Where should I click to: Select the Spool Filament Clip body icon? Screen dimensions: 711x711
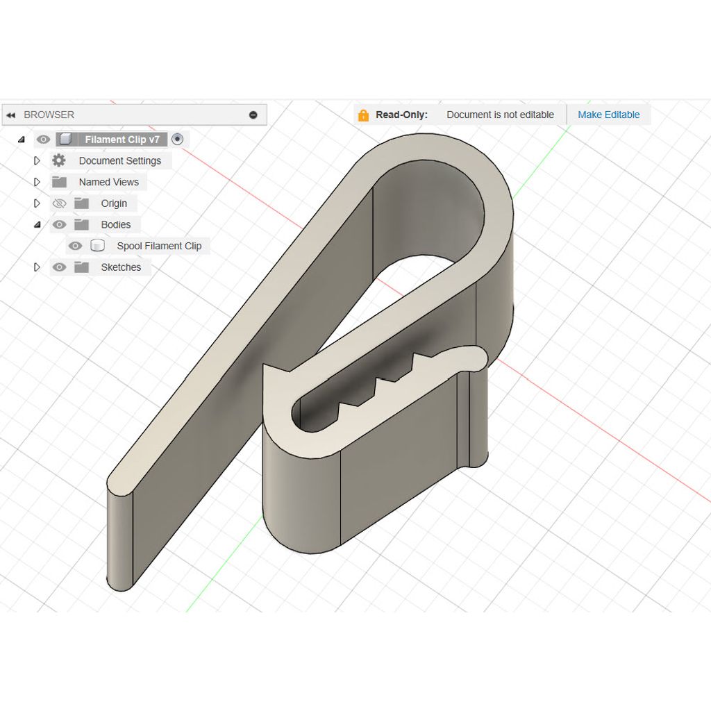pos(97,246)
